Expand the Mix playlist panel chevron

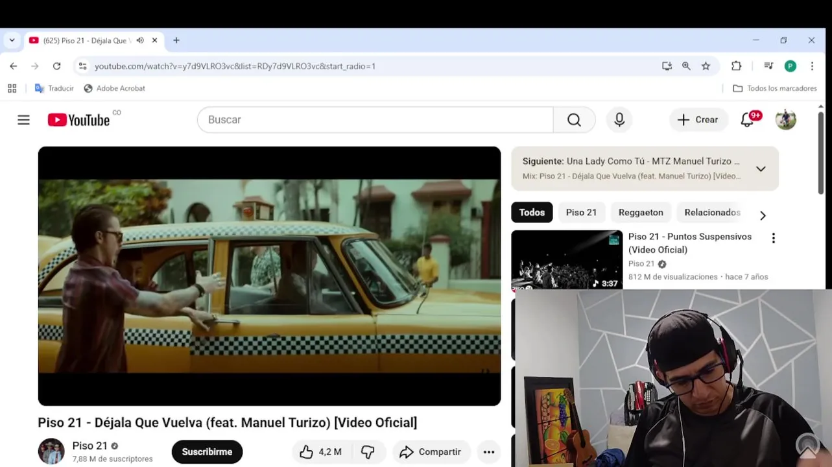point(761,169)
